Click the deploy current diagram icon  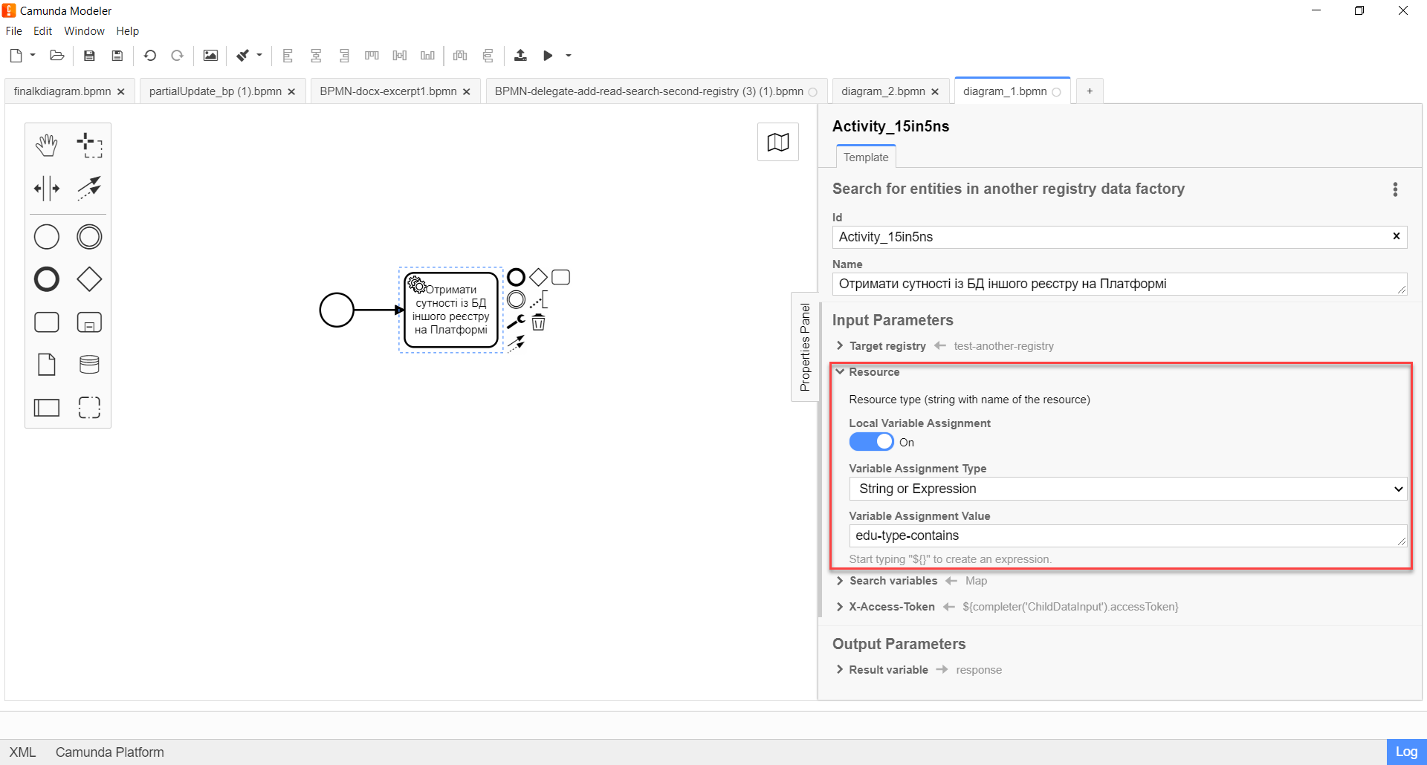pos(520,56)
